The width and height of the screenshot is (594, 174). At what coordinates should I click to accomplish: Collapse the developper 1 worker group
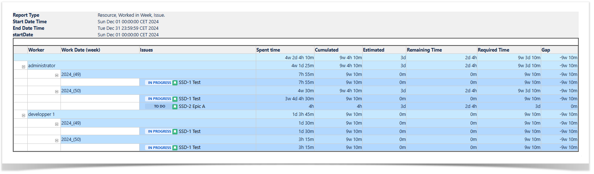(x=23, y=116)
